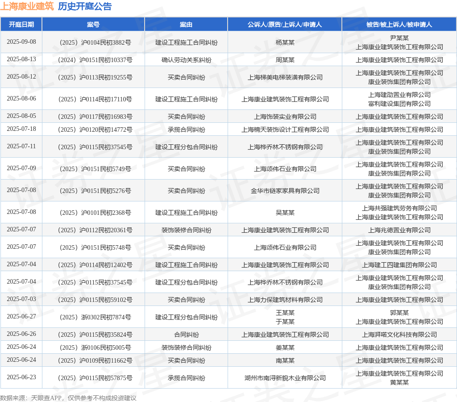Click the 公诉人/原告/上诉人/申请人 column header
457x402 pixels.
[285, 25]
